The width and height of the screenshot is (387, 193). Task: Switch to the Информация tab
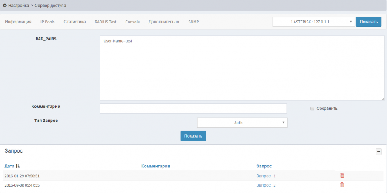(x=18, y=22)
